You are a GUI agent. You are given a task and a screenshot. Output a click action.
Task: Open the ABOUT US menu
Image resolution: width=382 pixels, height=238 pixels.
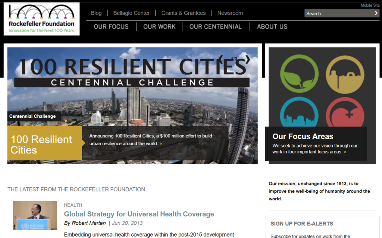(x=272, y=26)
